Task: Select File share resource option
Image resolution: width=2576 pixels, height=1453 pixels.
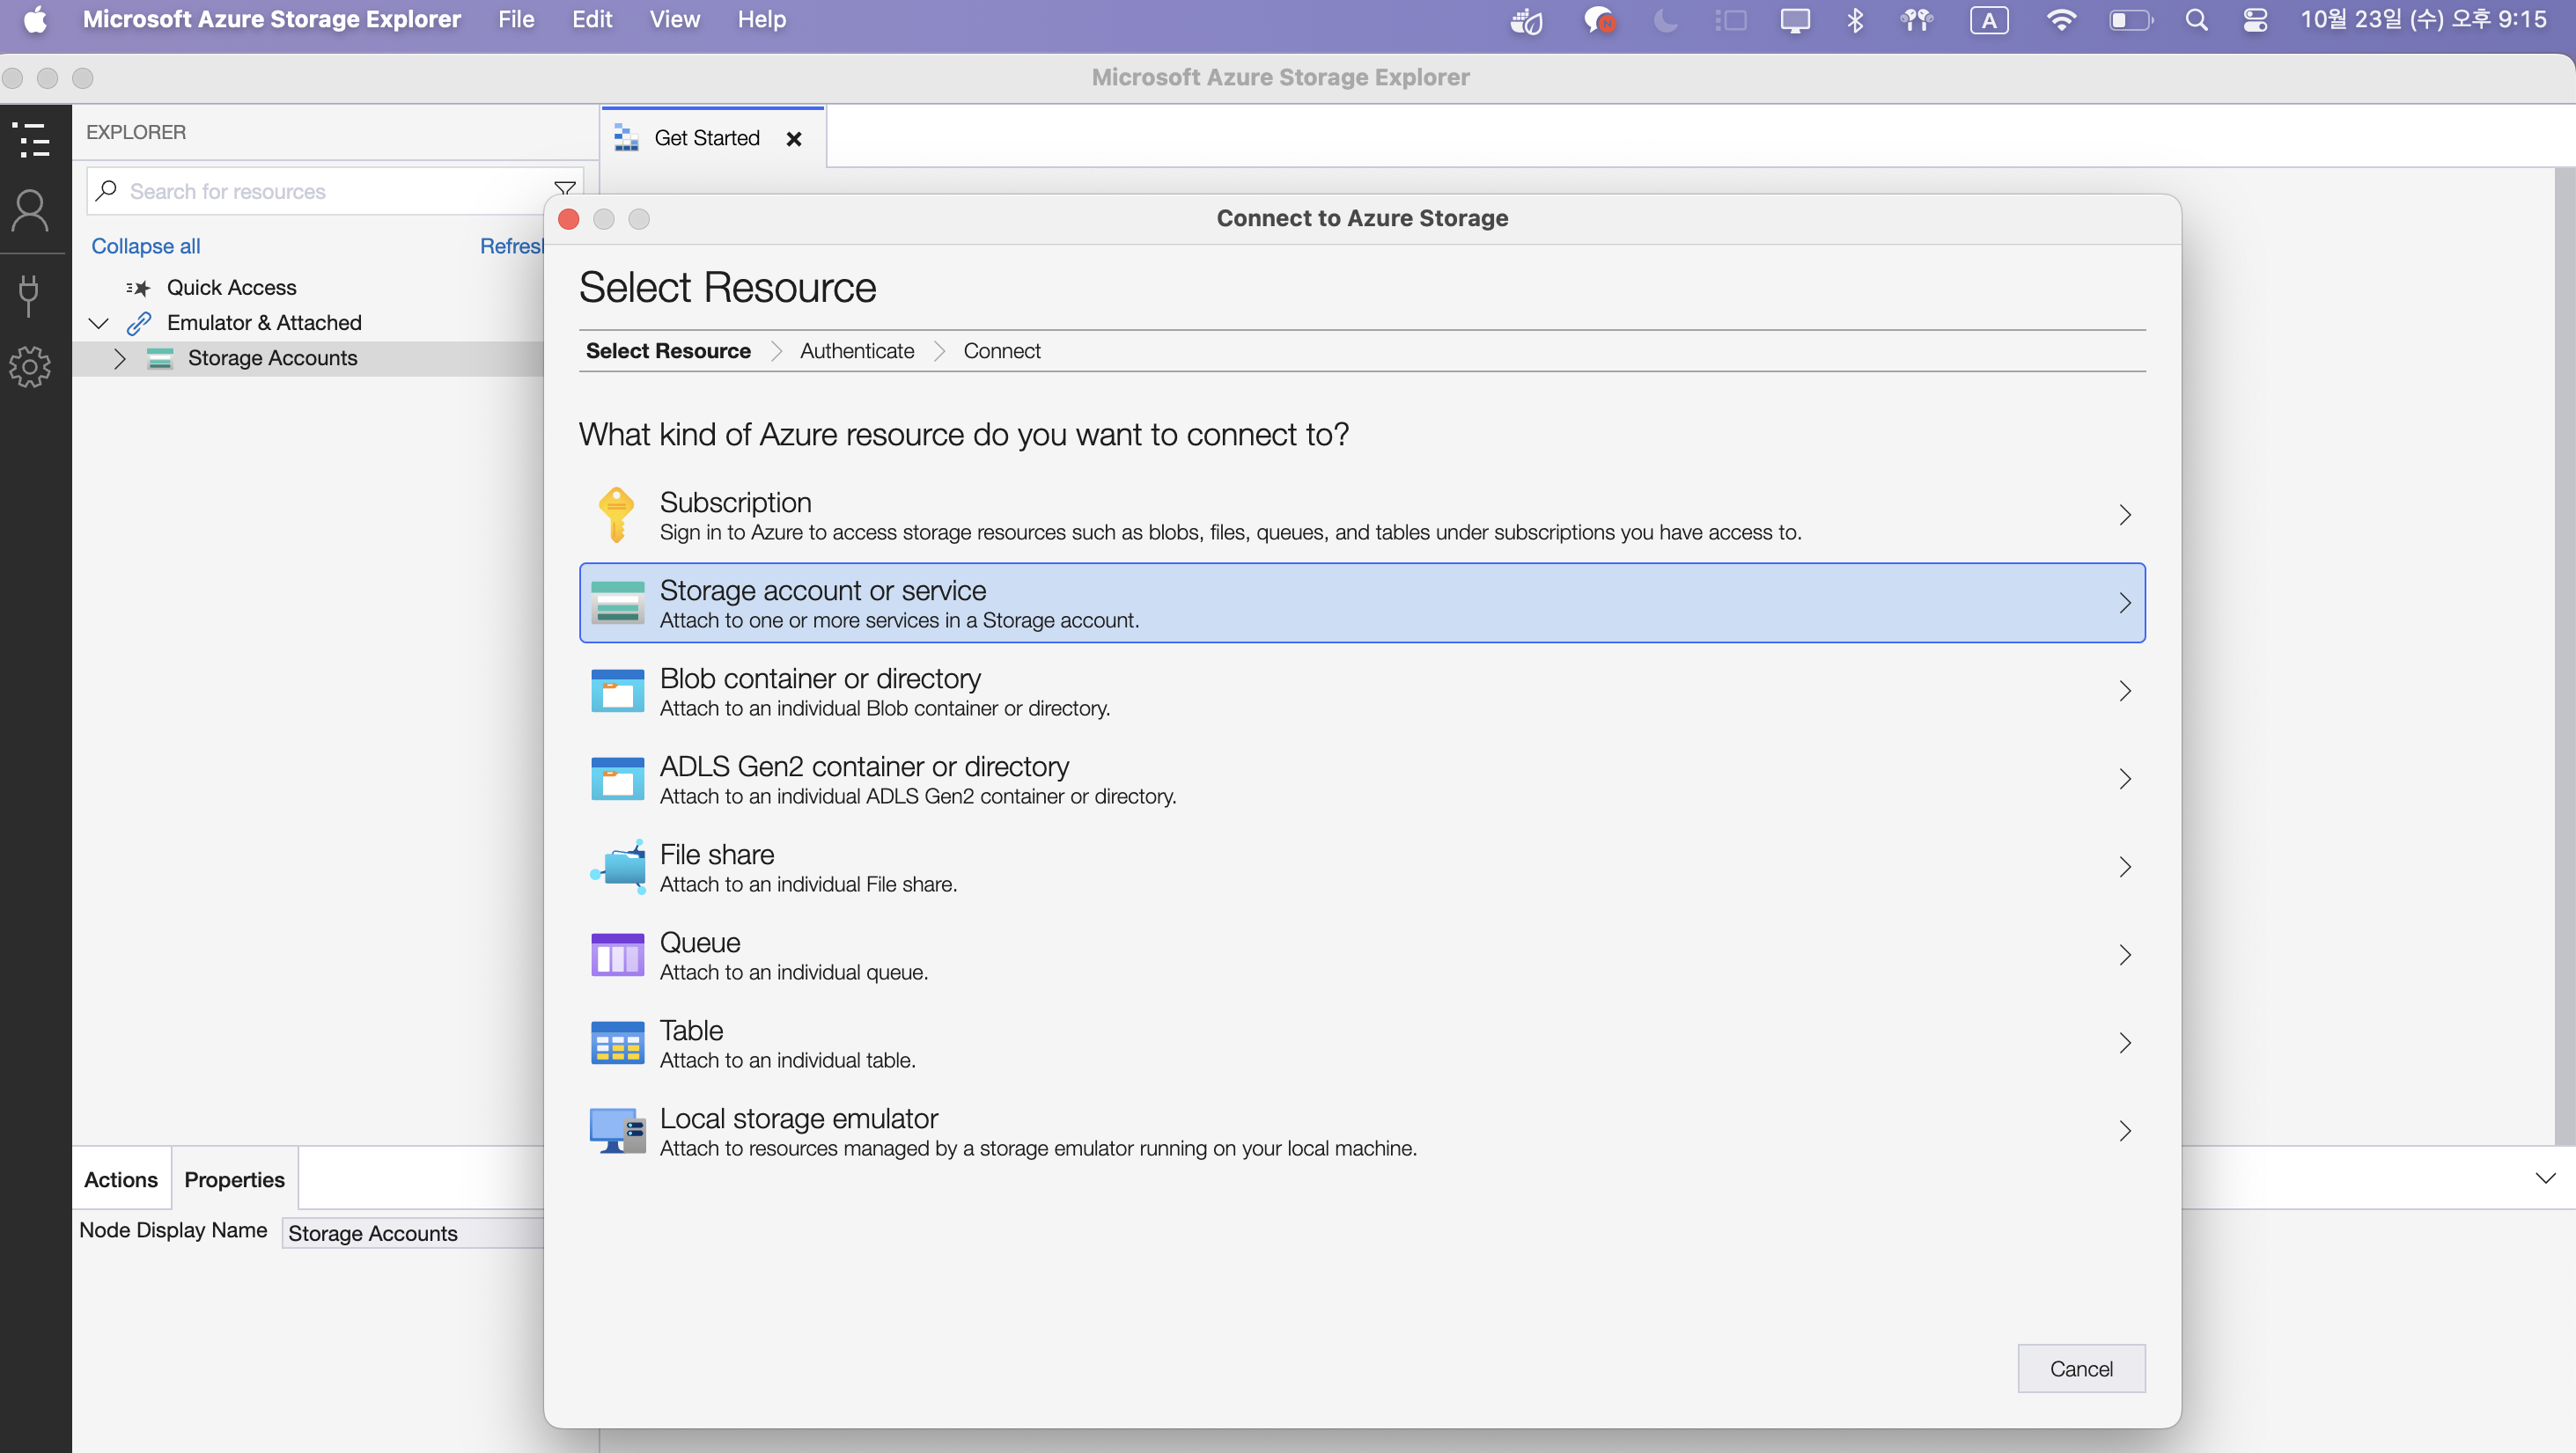Action: (1362, 866)
